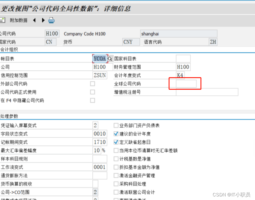The image size is (255, 200).
Task: Click the 增值税注册号 input field
Action: point(207,92)
